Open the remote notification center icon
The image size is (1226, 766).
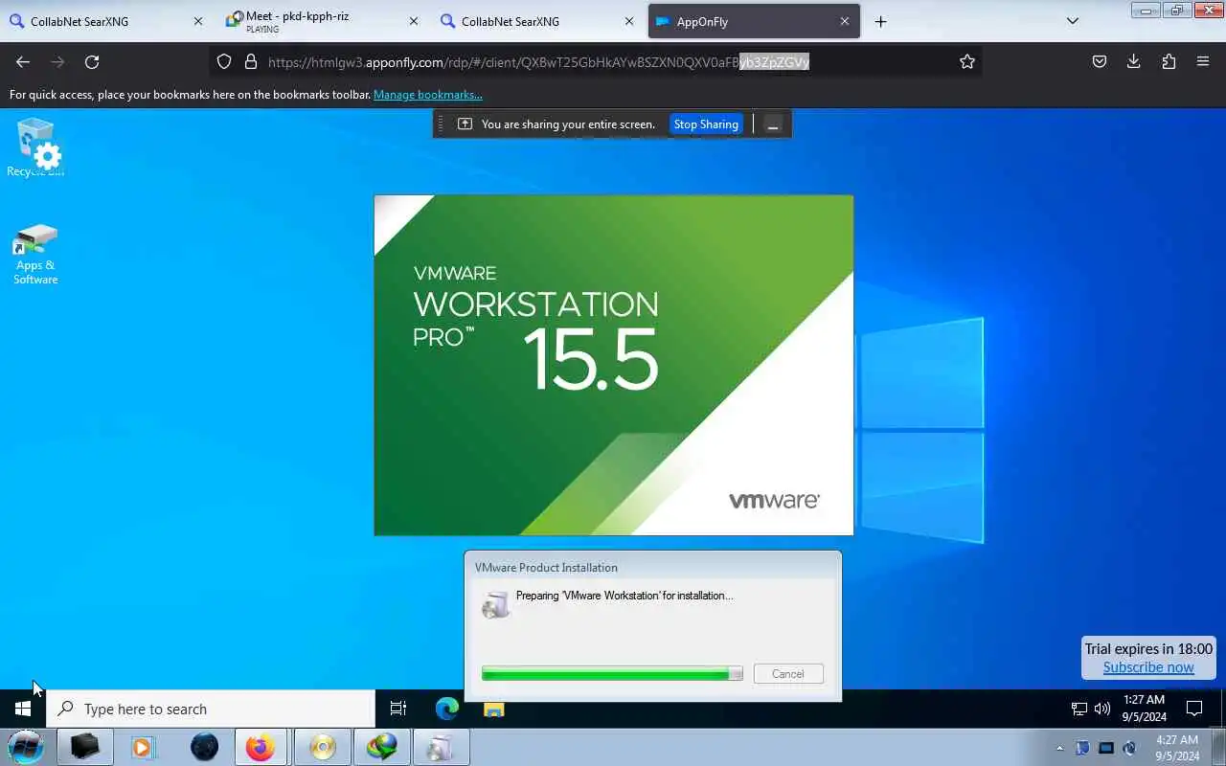1194,710
